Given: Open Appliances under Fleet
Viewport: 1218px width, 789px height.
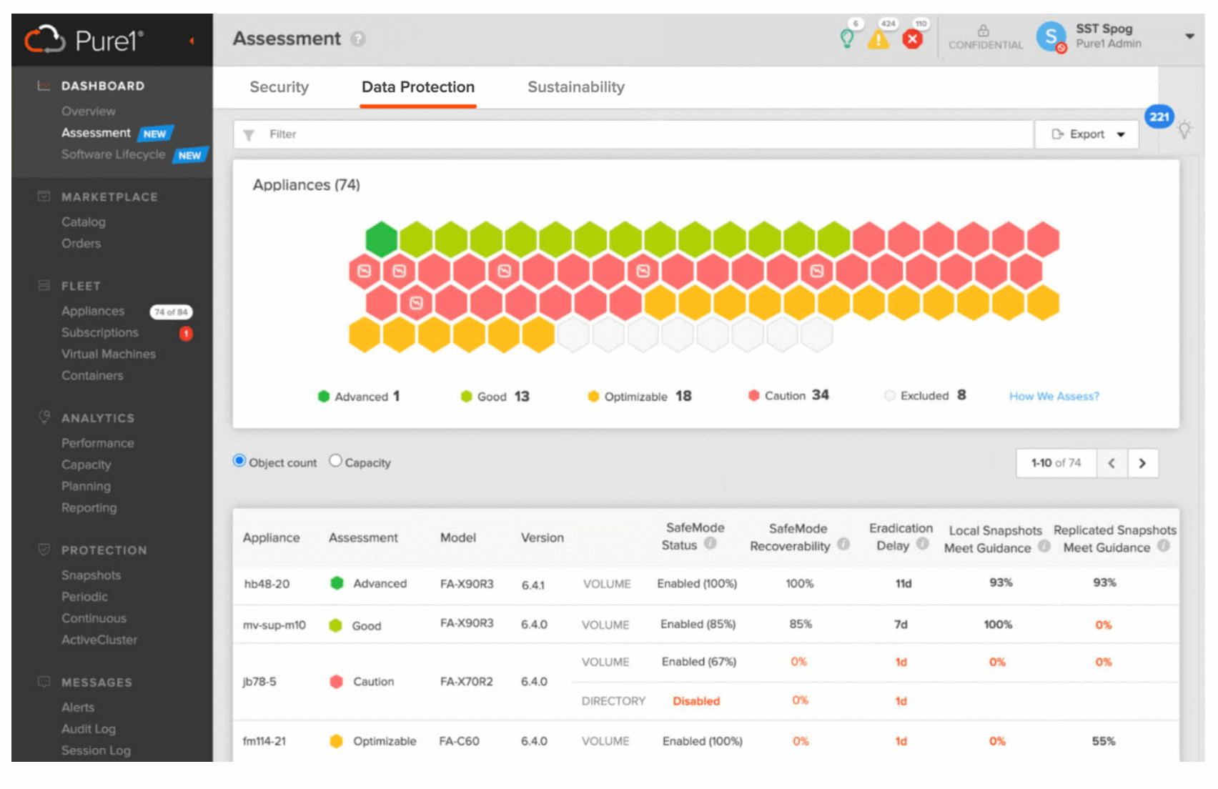Looking at the screenshot, I should tap(93, 311).
